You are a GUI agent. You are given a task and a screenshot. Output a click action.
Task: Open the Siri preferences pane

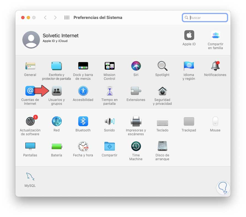point(136,66)
